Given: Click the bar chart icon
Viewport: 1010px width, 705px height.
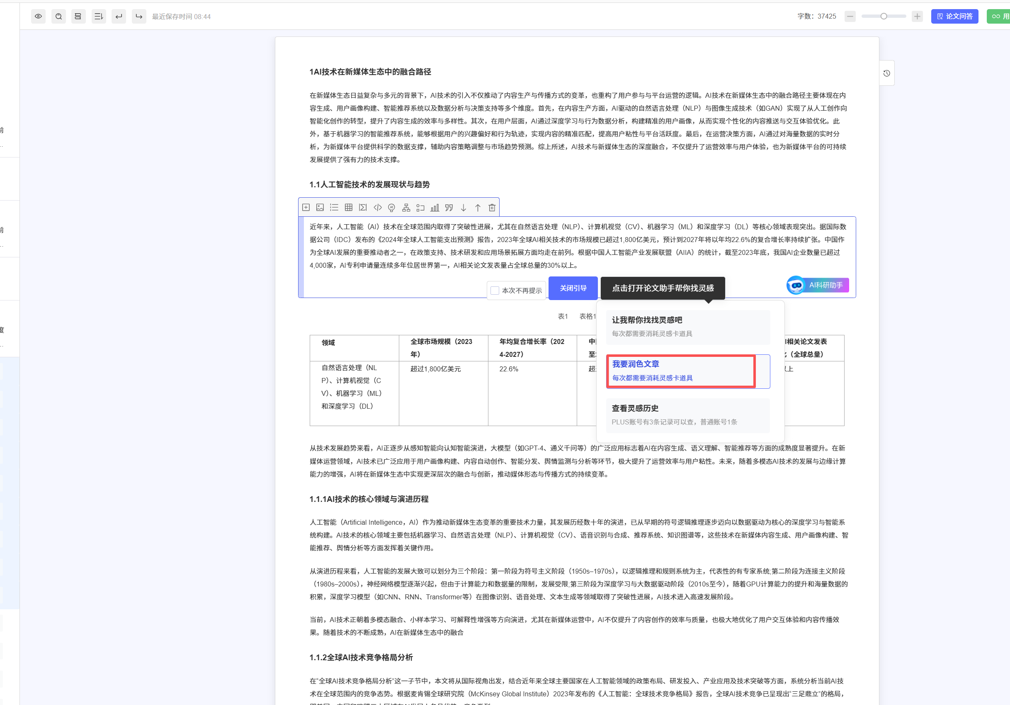Looking at the screenshot, I should 435,208.
